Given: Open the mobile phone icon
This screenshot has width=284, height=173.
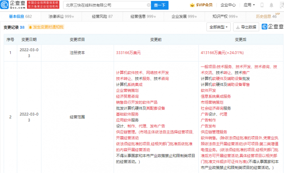Looking at the screenshot, I should 262,5.
